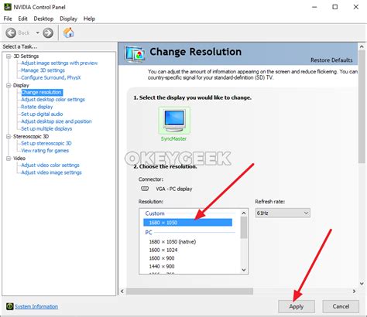The height and width of the screenshot is (317, 367).
Task: Open Rotate display
Action: [37, 107]
